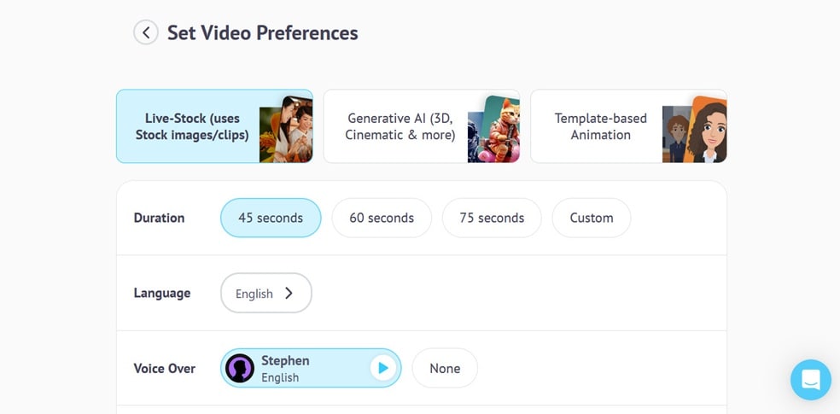Choose the 60 seconds duration
This screenshot has height=414, width=840.
(x=382, y=218)
